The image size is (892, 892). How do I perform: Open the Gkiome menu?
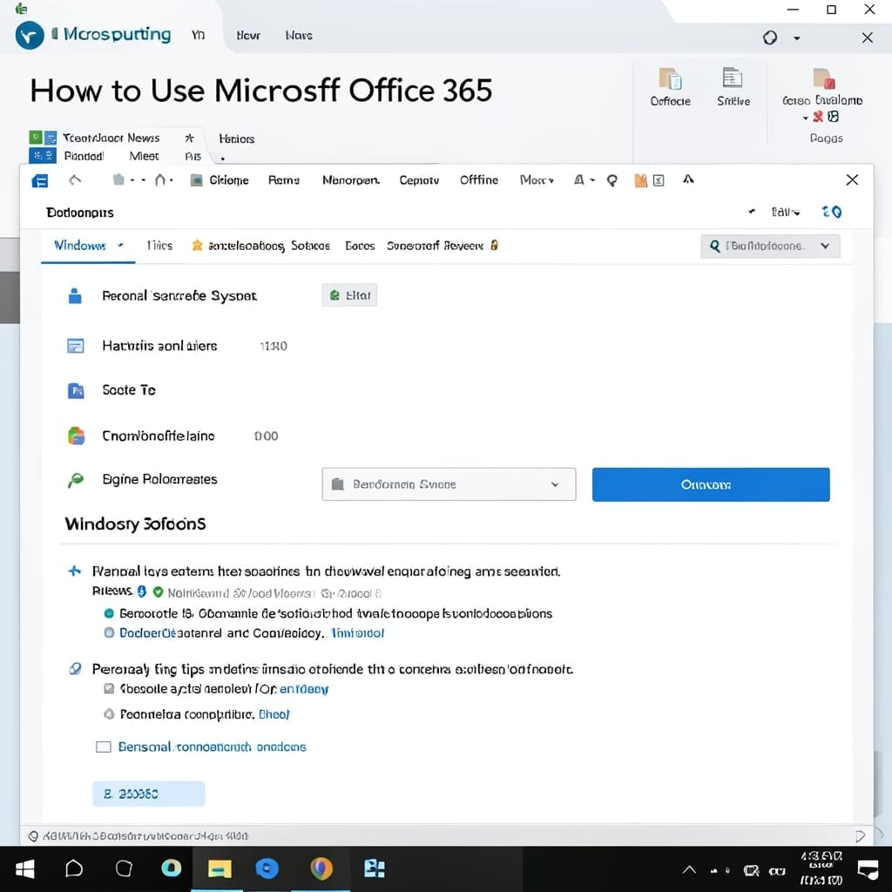229,180
